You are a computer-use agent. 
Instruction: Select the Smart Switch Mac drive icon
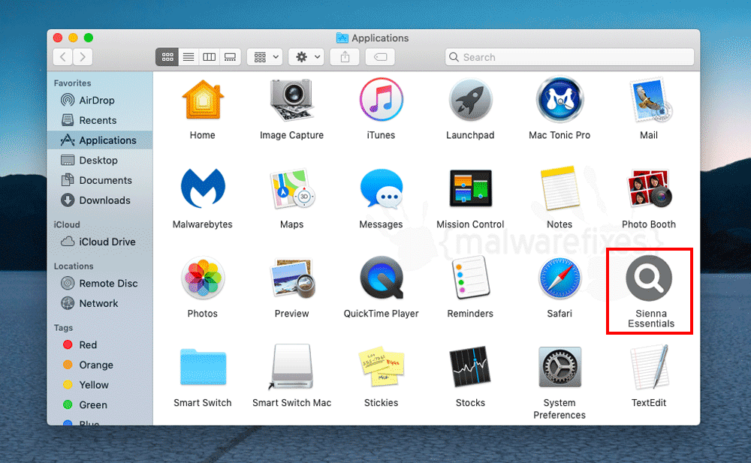tap(291, 367)
